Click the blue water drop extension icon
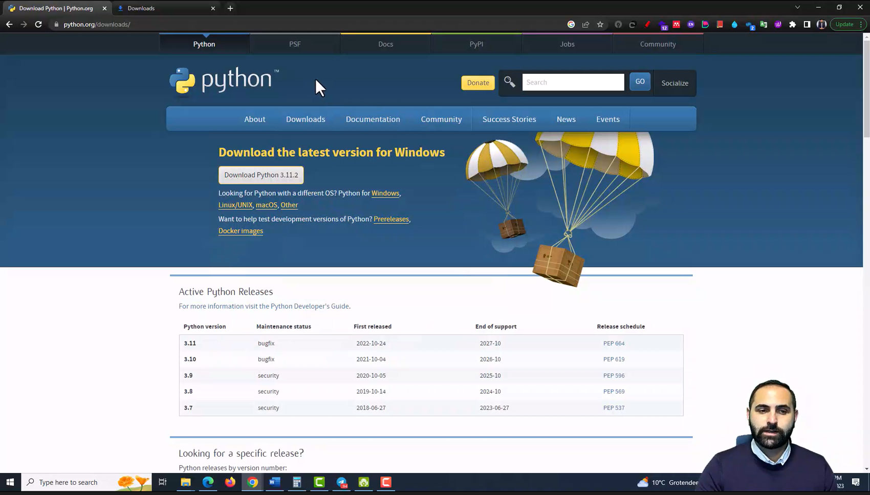870x495 pixels. [x=734, y=24]
